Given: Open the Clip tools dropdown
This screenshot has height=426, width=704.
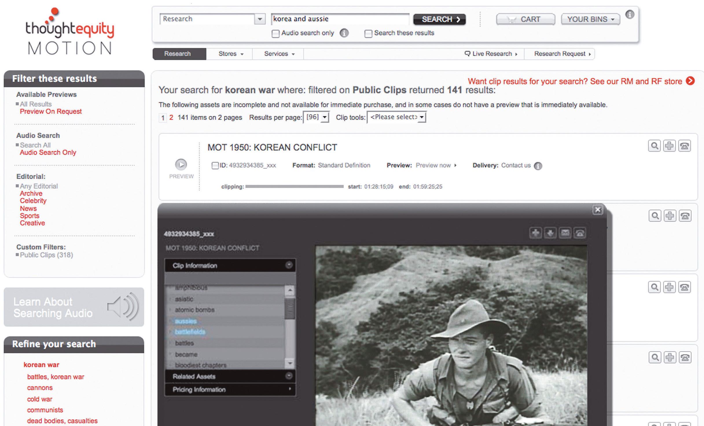Looking at the screenshot, I should point(396,117).
